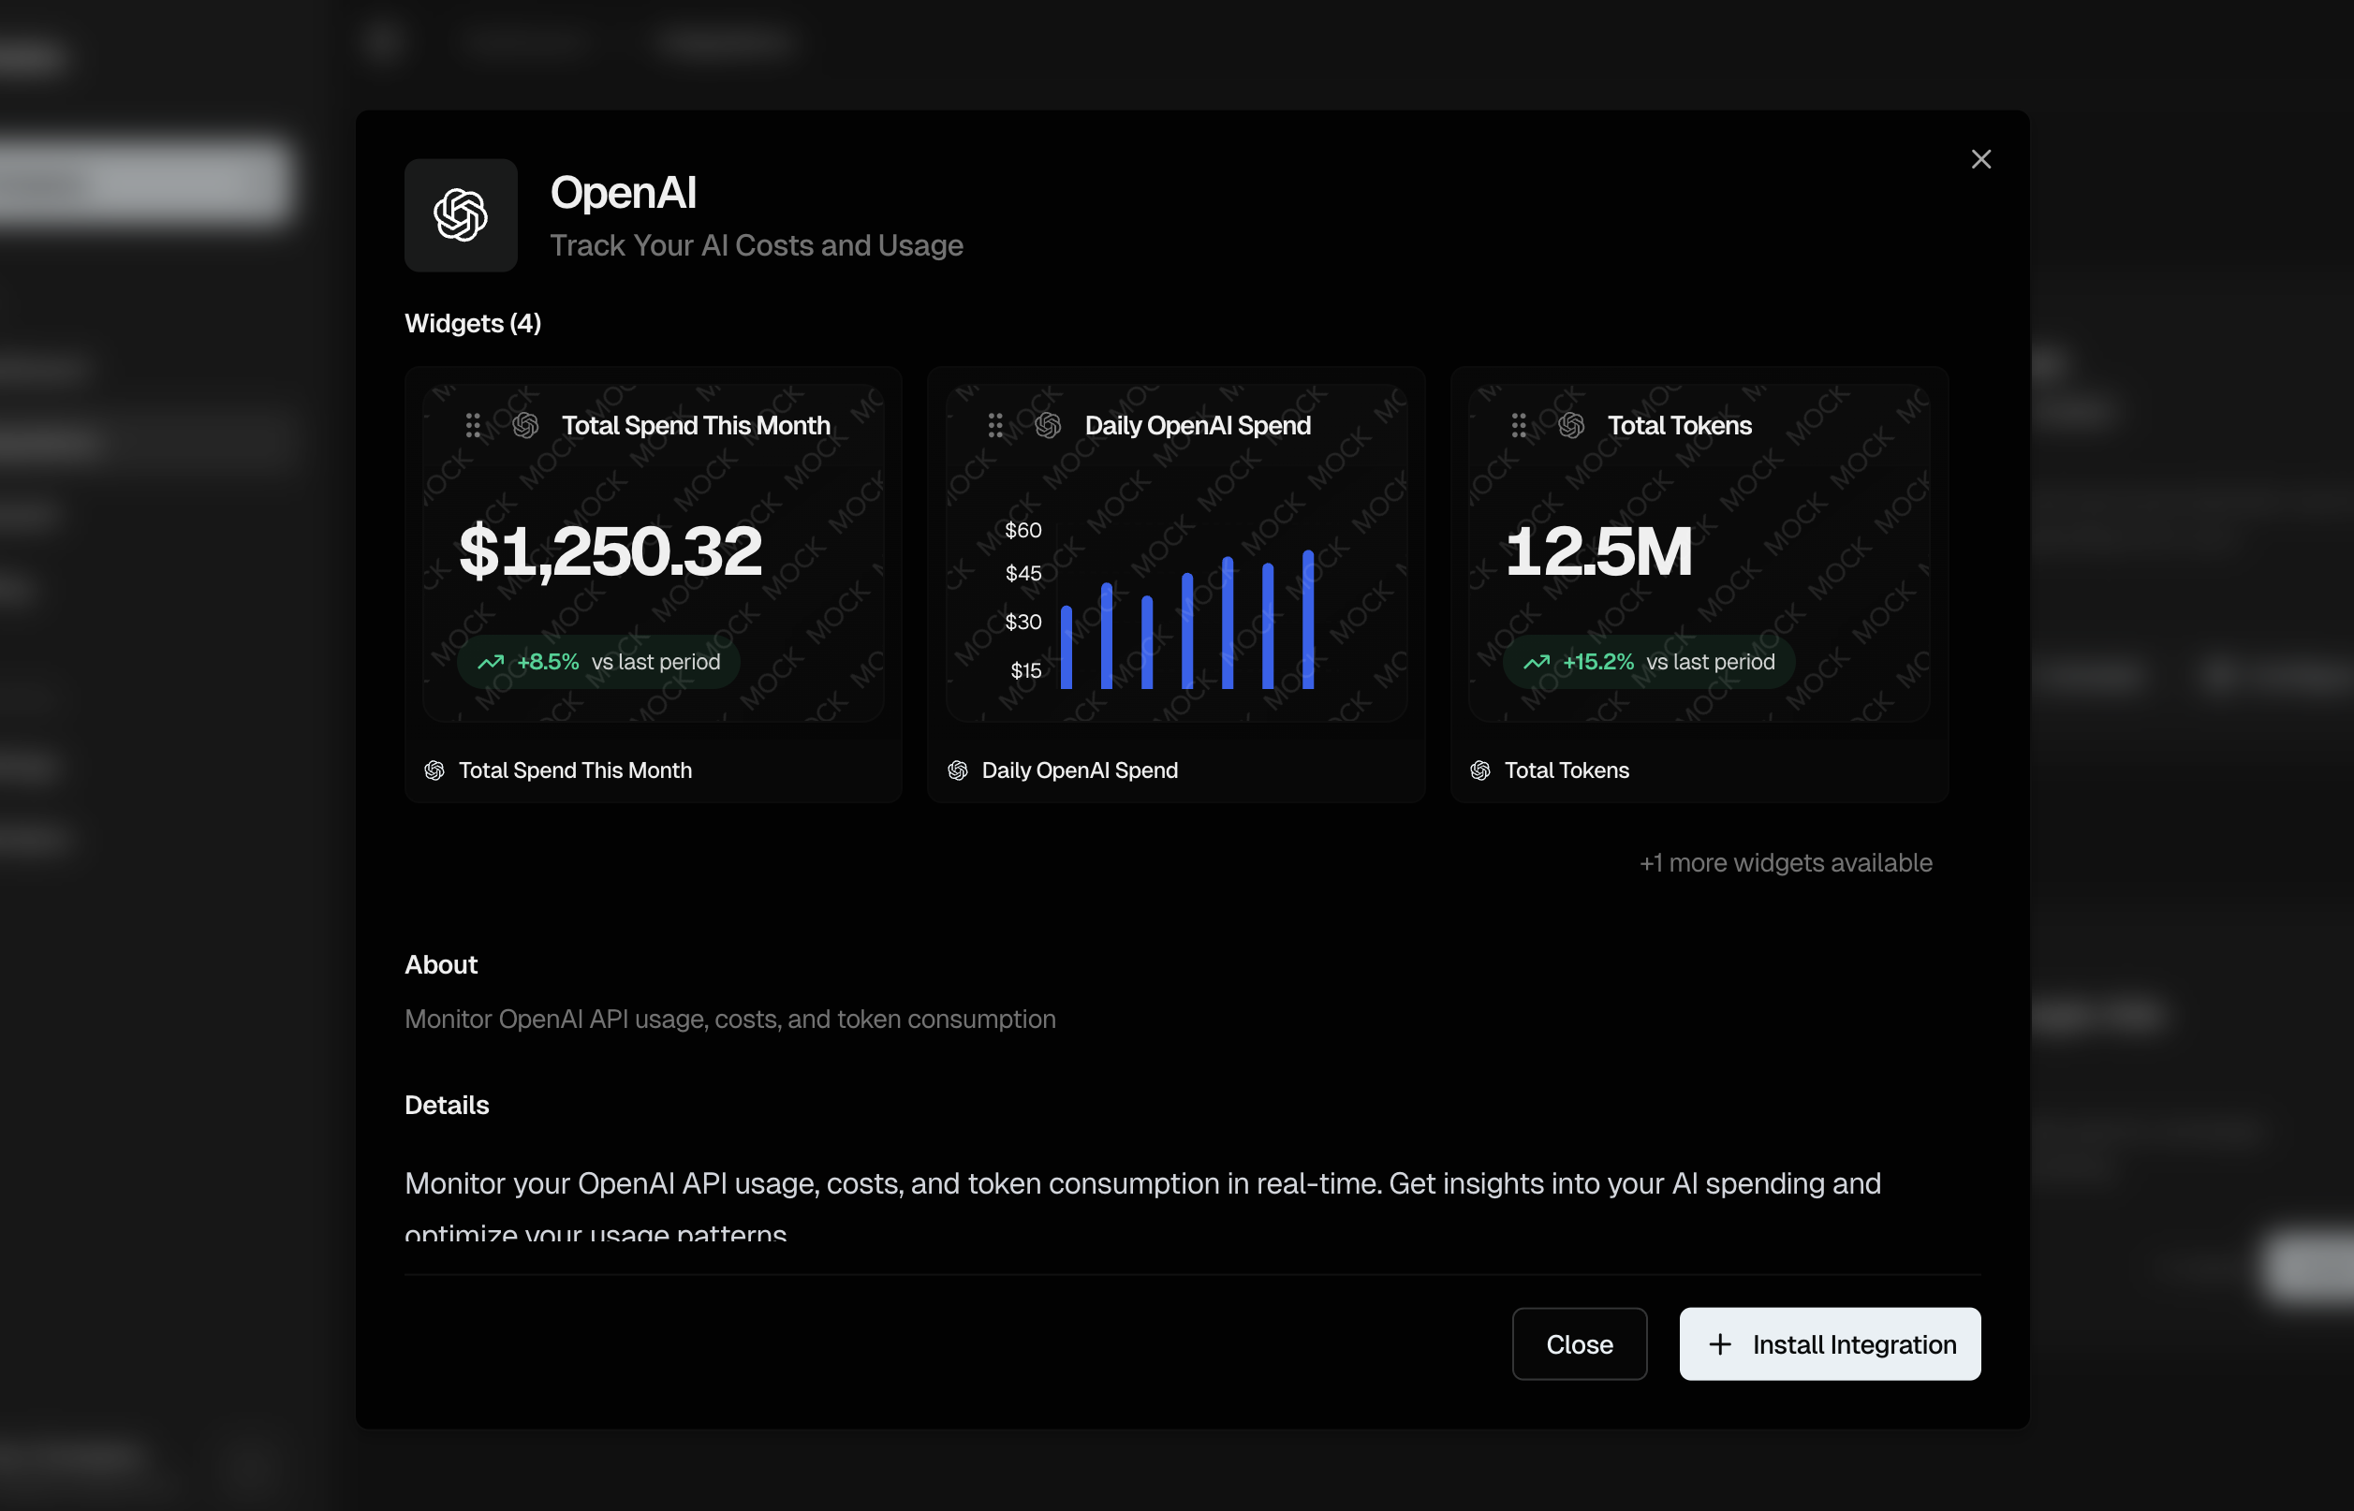
Task: Click the Close button
Action: (1579, 1344)
